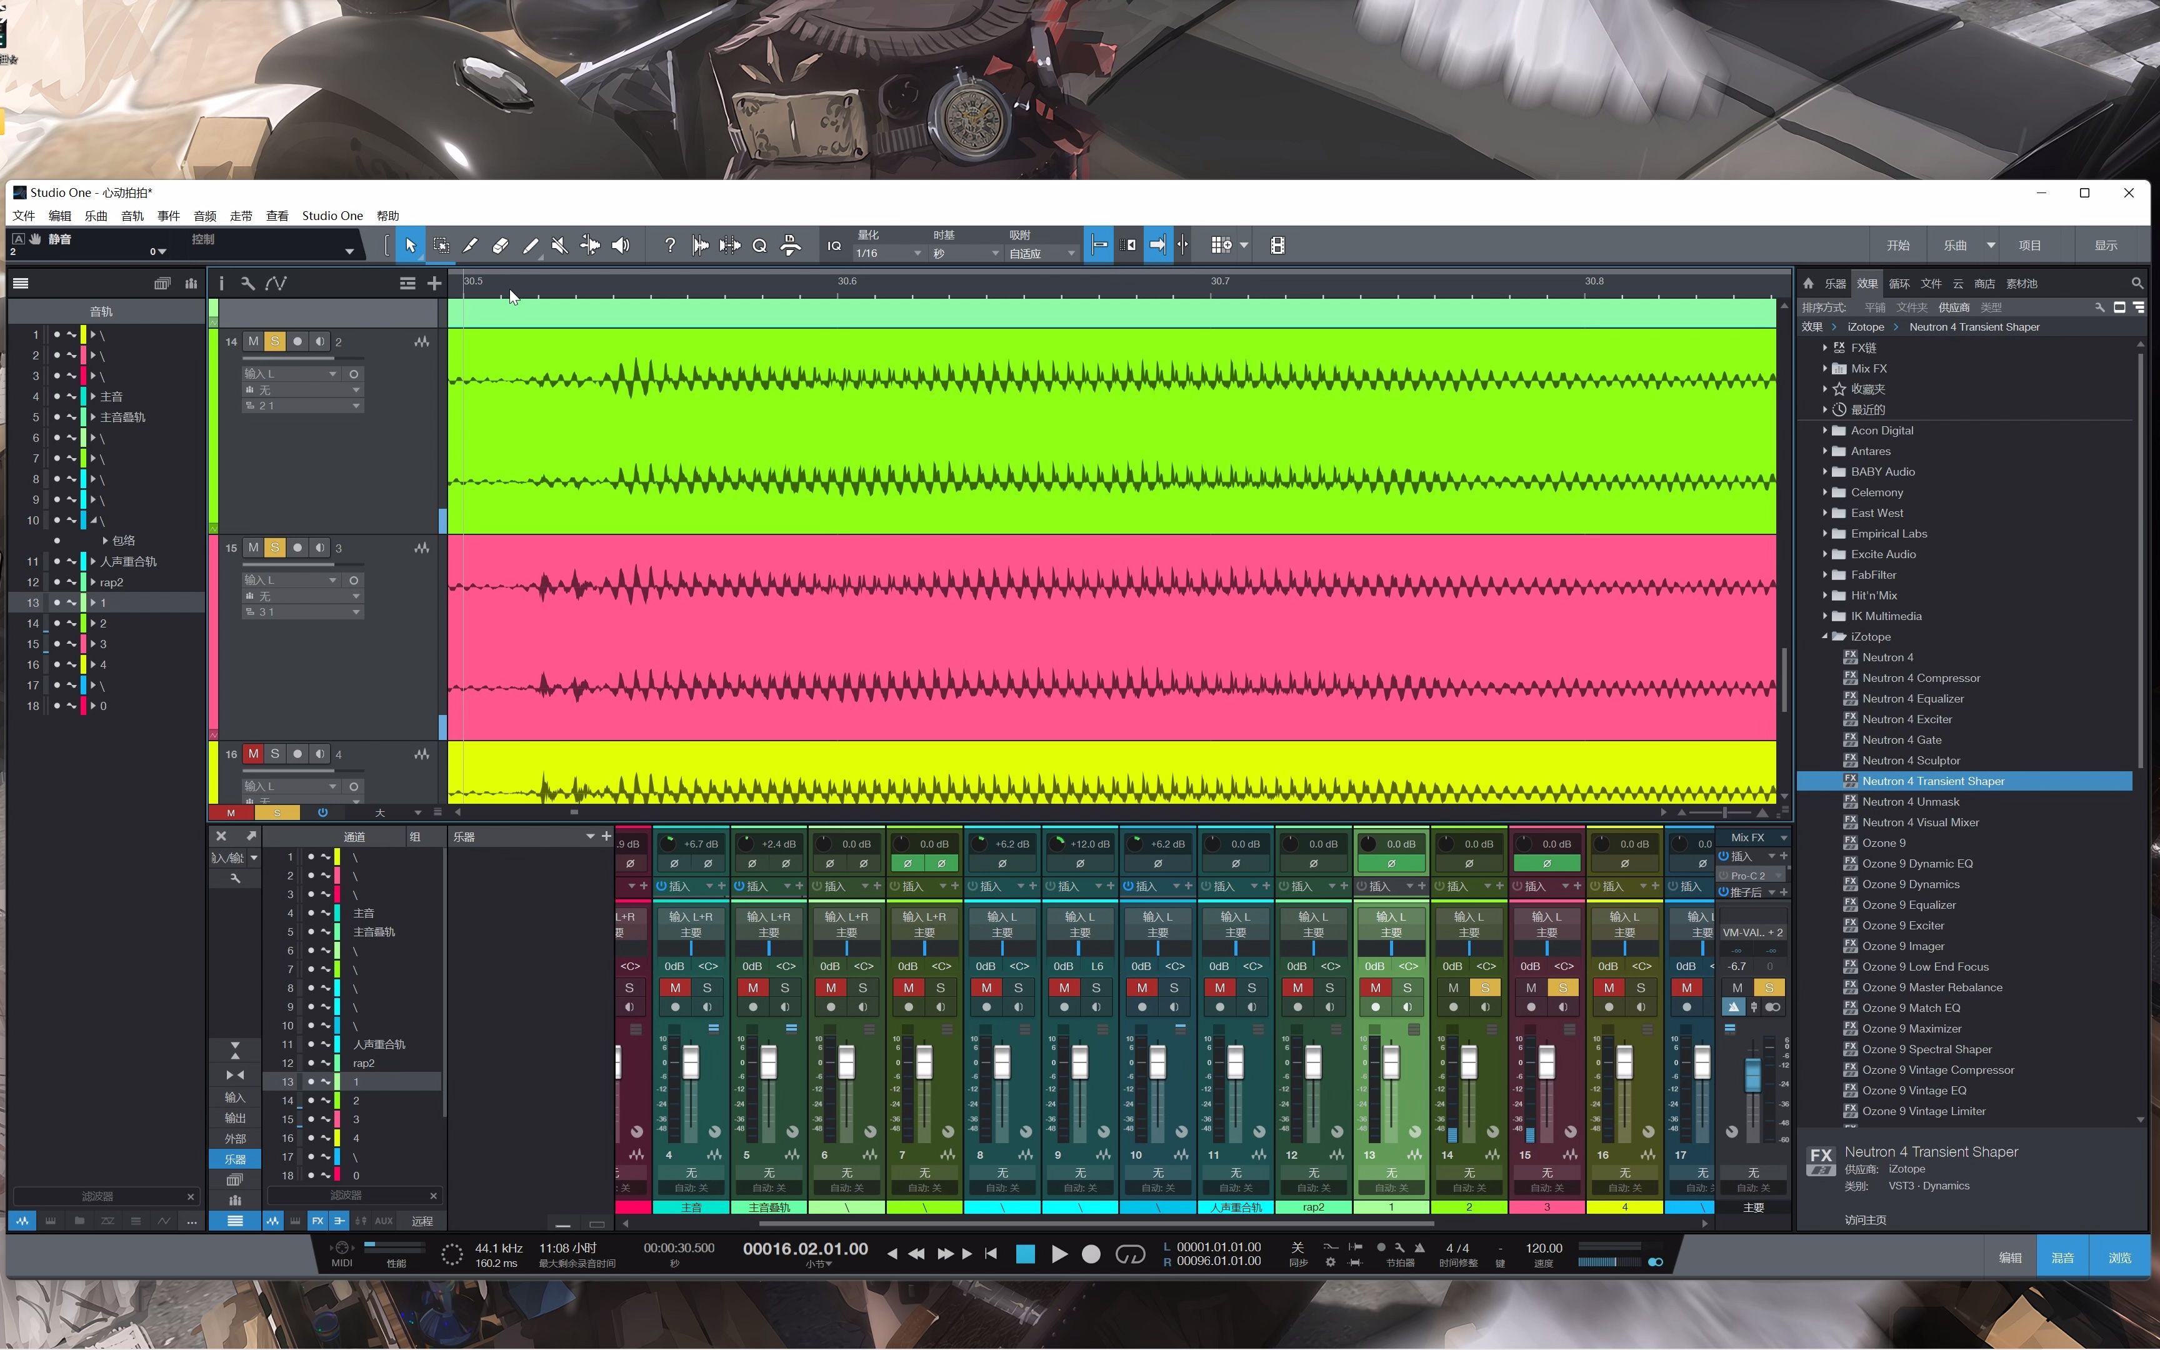Viewport: 2160px width, 1350px height.
Task: Collapse the iZotope folder
Action: click(x=1824, y=637)
